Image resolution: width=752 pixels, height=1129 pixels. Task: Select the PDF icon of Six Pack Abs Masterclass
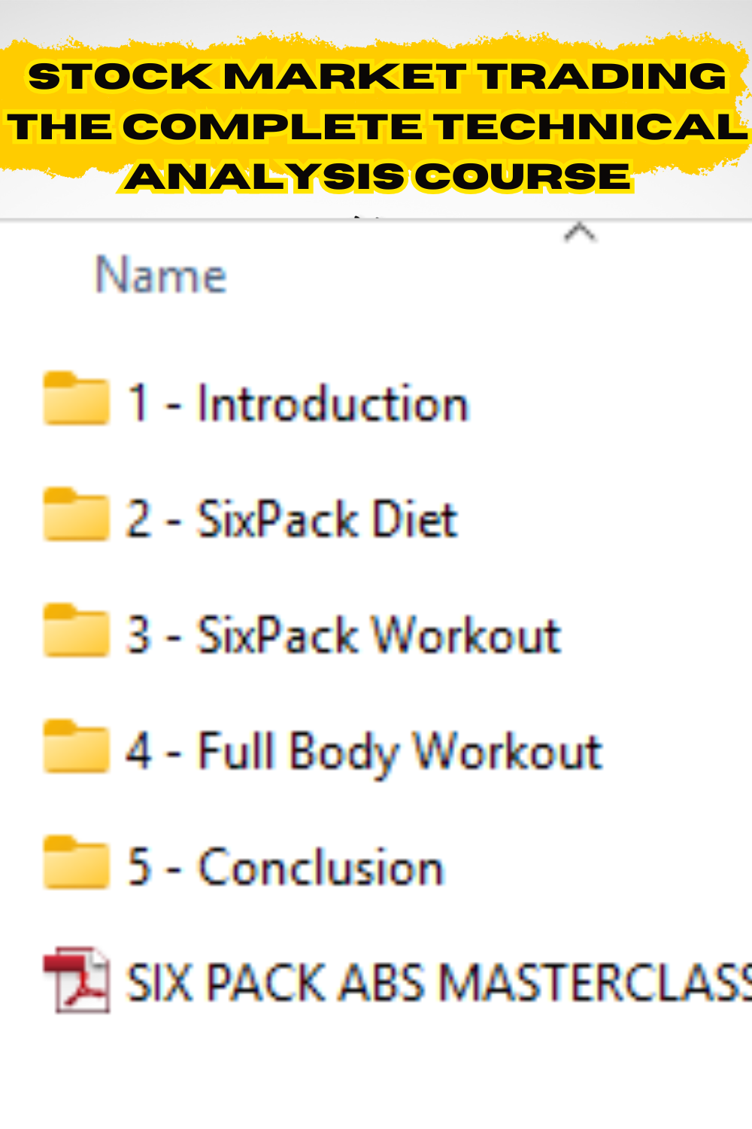click(x=77, y=979)
